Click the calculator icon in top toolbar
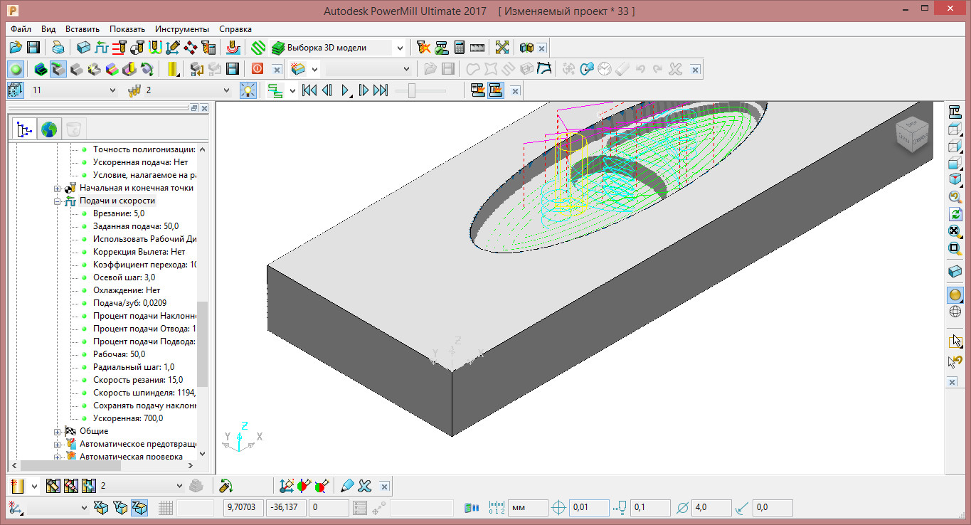The height and width of the screenshot is (525, 971). (460, 48)
